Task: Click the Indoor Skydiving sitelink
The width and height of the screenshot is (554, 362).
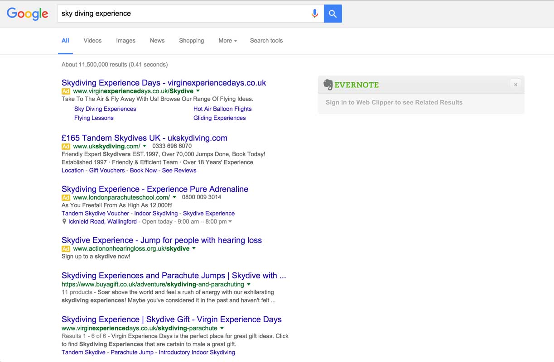Action: coord(156,214)
